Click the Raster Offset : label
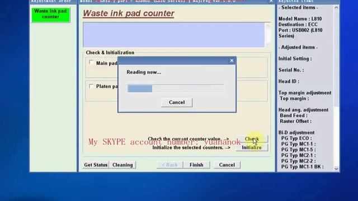358x201 pixels. pos(296,121)
